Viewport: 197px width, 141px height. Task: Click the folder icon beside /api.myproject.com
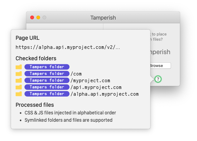pyautogui.click(x=19, y=87)
